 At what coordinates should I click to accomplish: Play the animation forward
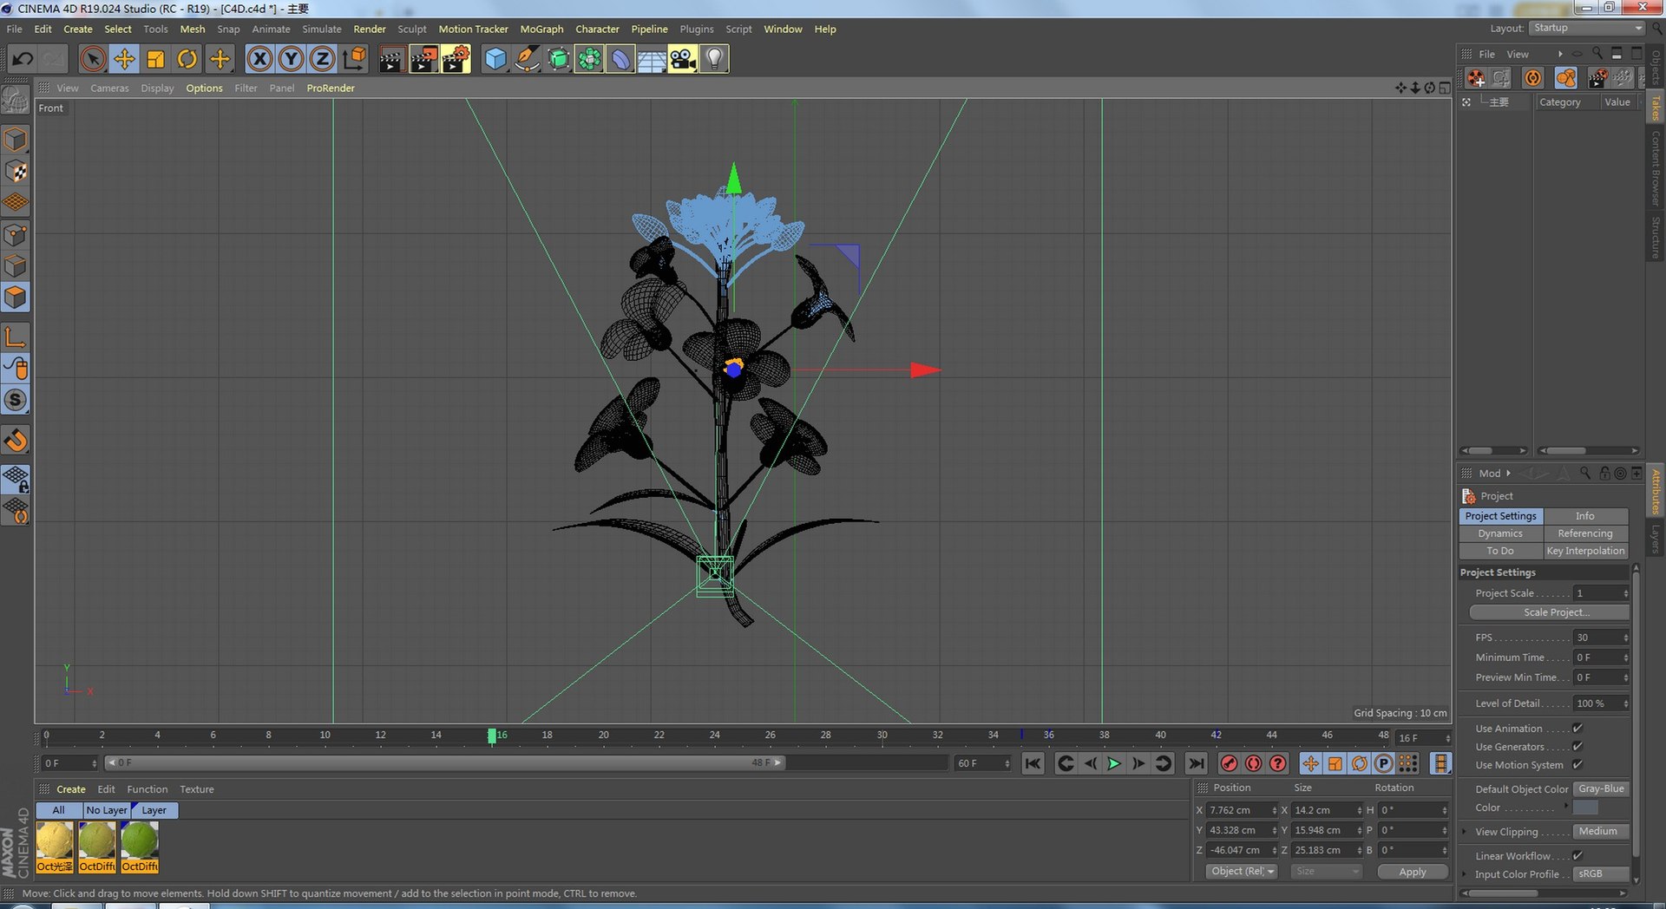coord(1114,763)
